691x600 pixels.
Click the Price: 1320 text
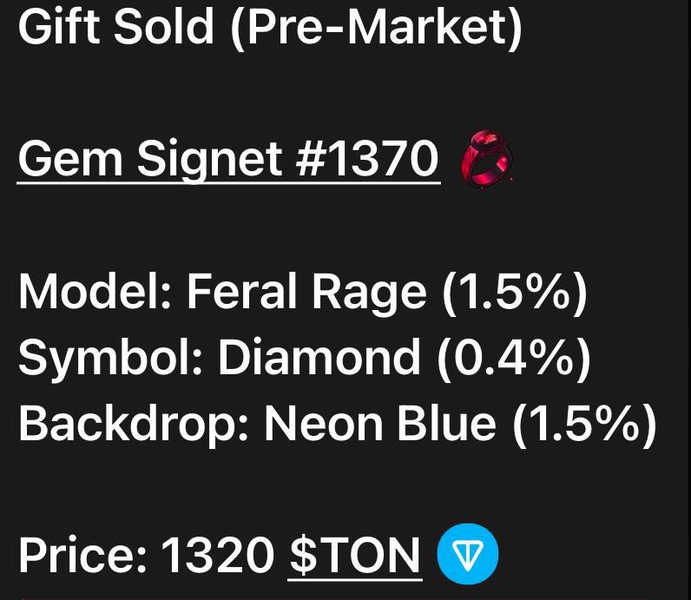[146, 554]
